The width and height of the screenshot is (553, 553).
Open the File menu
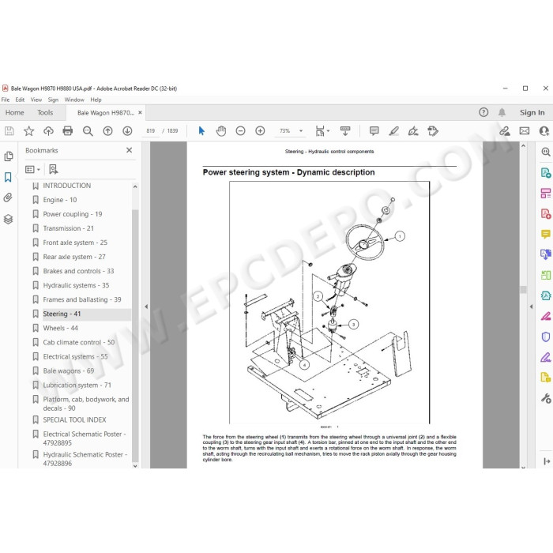6,100
